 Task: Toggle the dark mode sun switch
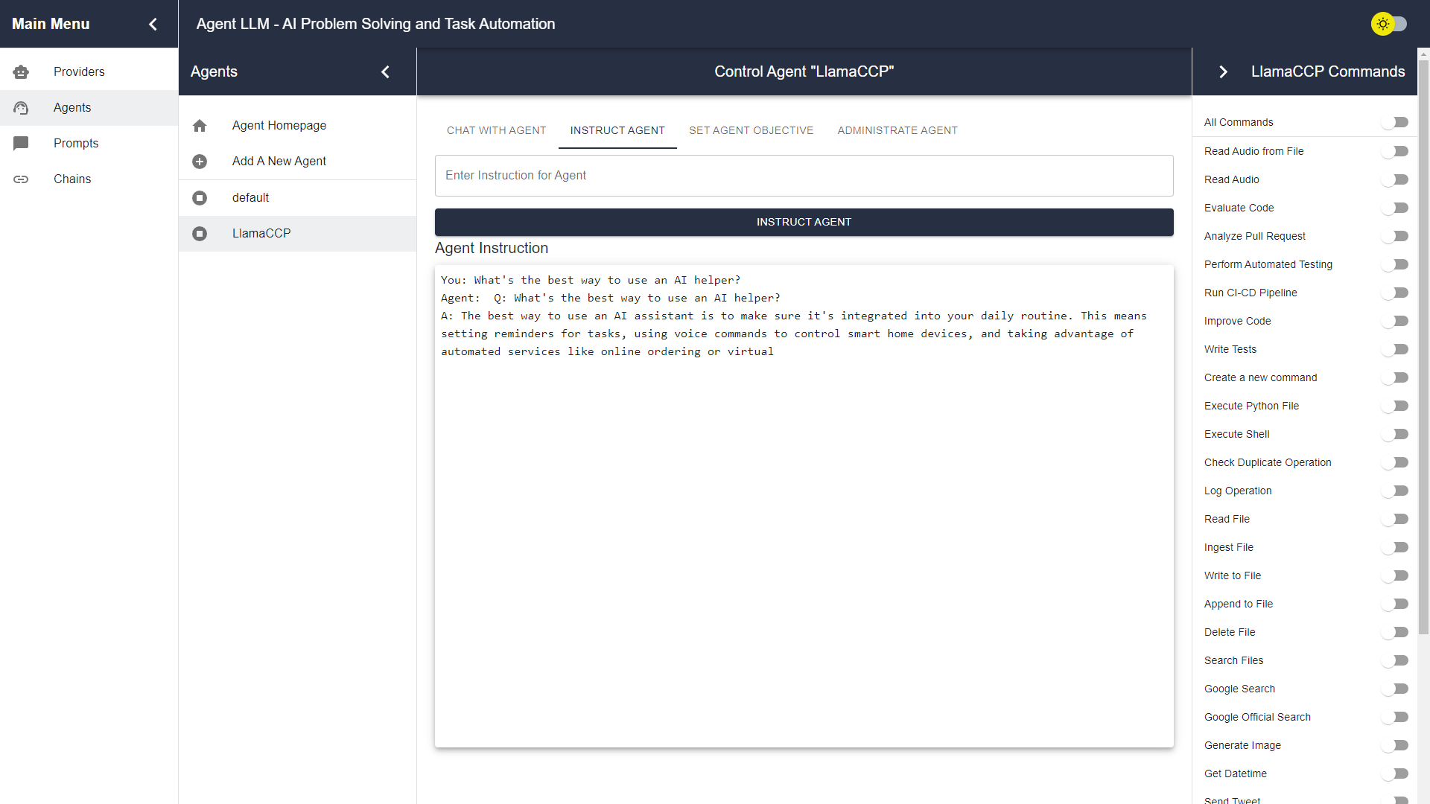[x=1389, y=24]
